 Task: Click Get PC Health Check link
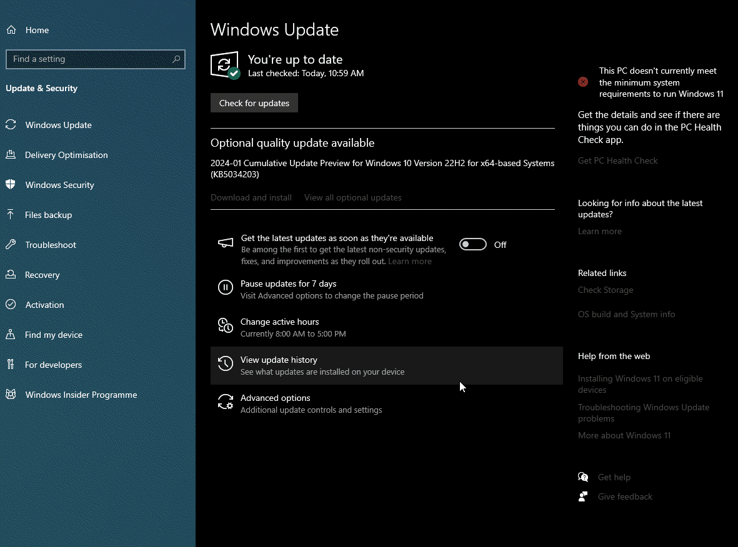617,160
